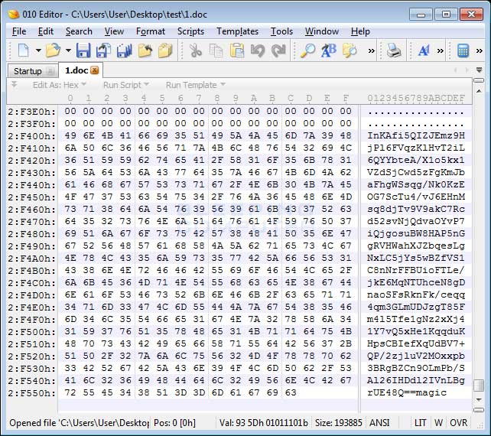This screenshot has width=491, height=436.
Task: Expand the search toolbar overflow chevron
Action: point(371,50)
